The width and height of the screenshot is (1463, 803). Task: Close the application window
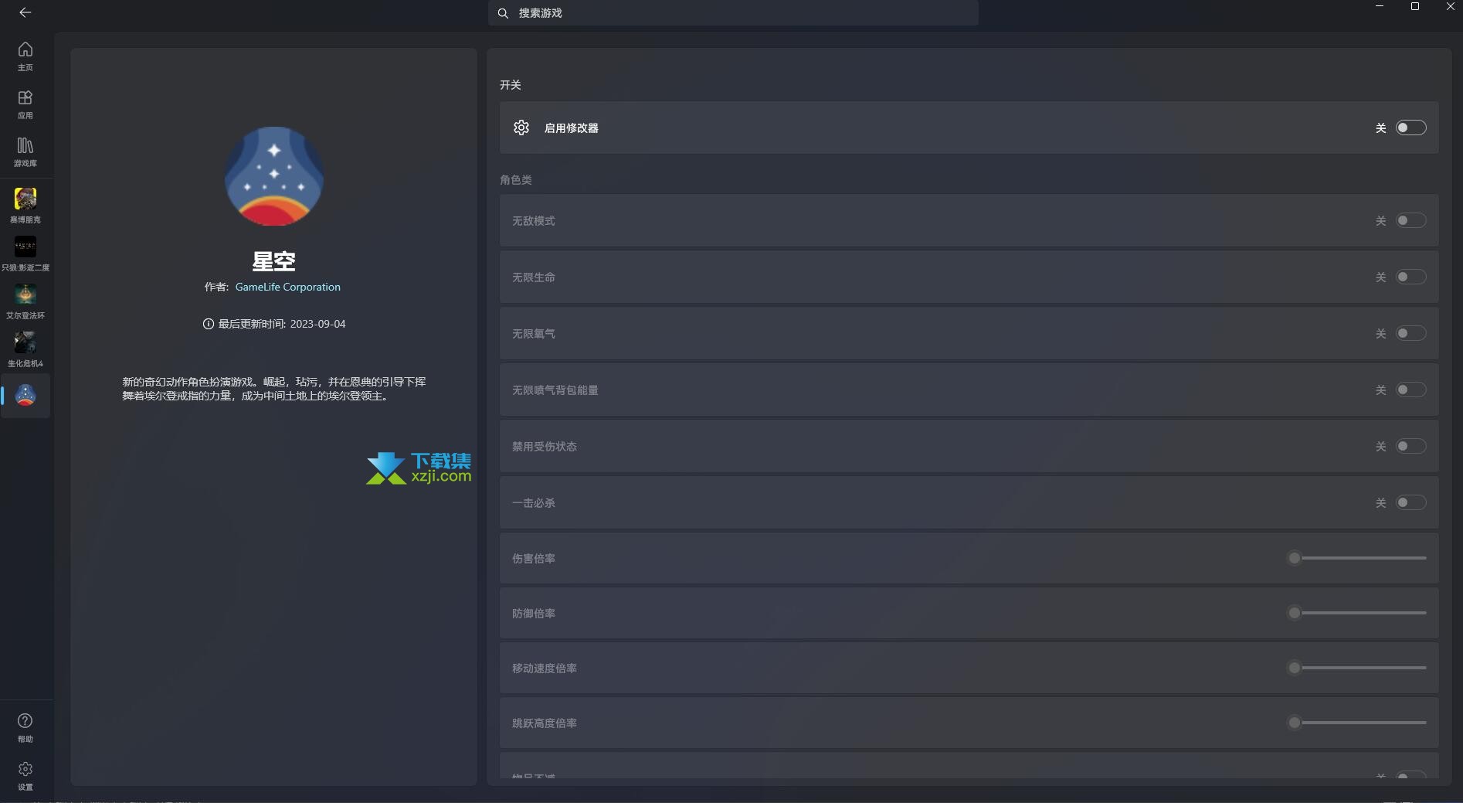coord(1450,6)
